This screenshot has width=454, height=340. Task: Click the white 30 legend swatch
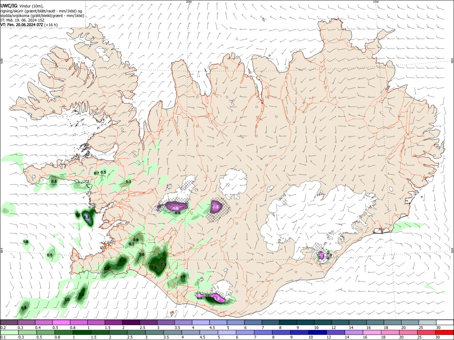[445, 323]
